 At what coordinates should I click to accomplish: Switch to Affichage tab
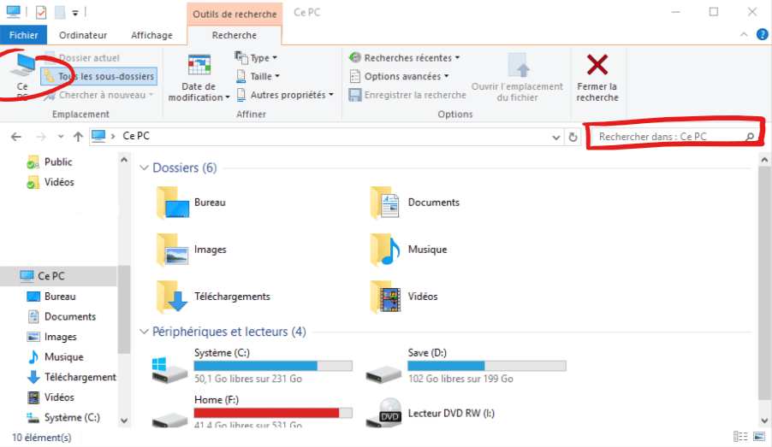[x=151, y=35]
